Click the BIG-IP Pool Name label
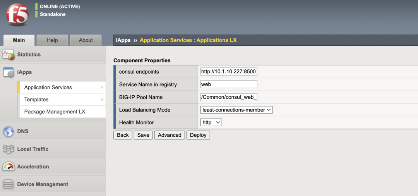 point(141,97)
